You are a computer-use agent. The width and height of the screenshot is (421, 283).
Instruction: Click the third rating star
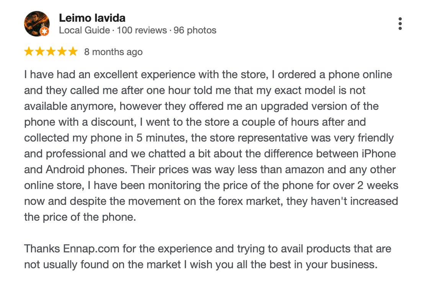[x=51, y=52]
